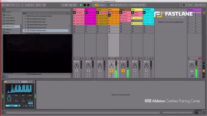This screenshot has width=207, height=116.
Task: Toggle track 4 activator button
Action: tap(111, 71)
